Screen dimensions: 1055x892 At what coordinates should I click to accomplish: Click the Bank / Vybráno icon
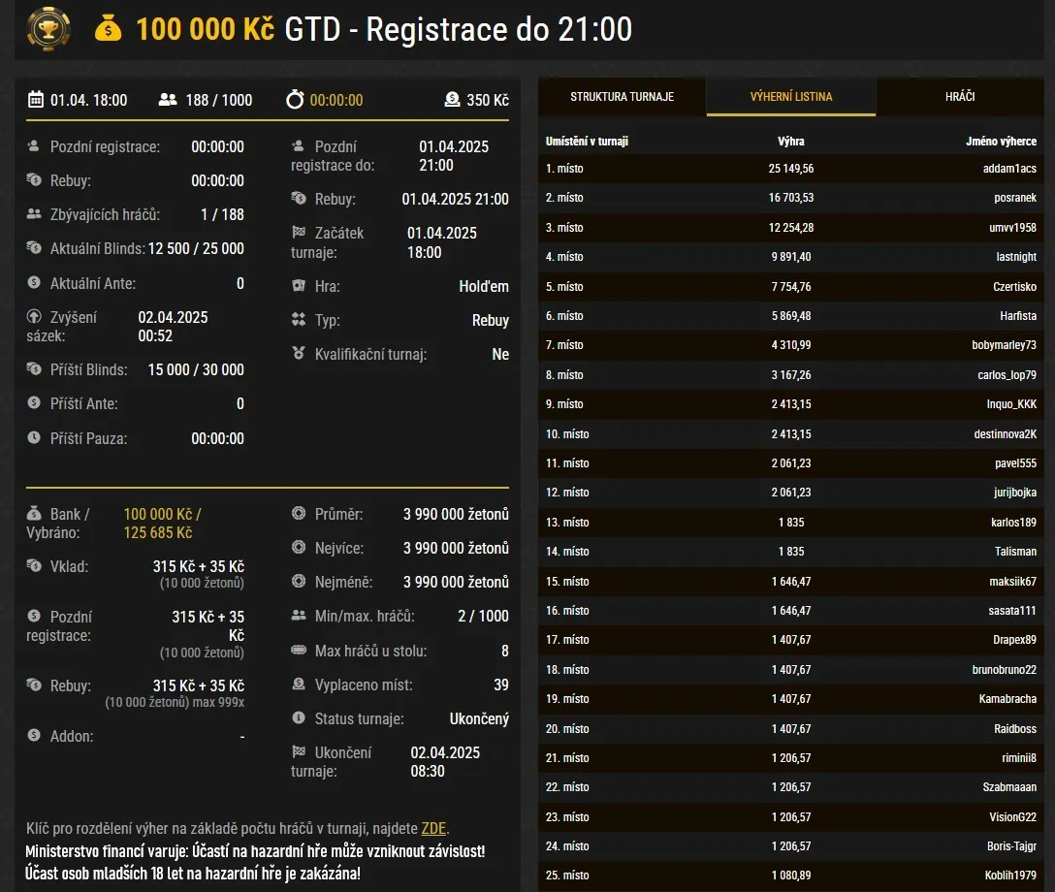[x=33, y=515]
